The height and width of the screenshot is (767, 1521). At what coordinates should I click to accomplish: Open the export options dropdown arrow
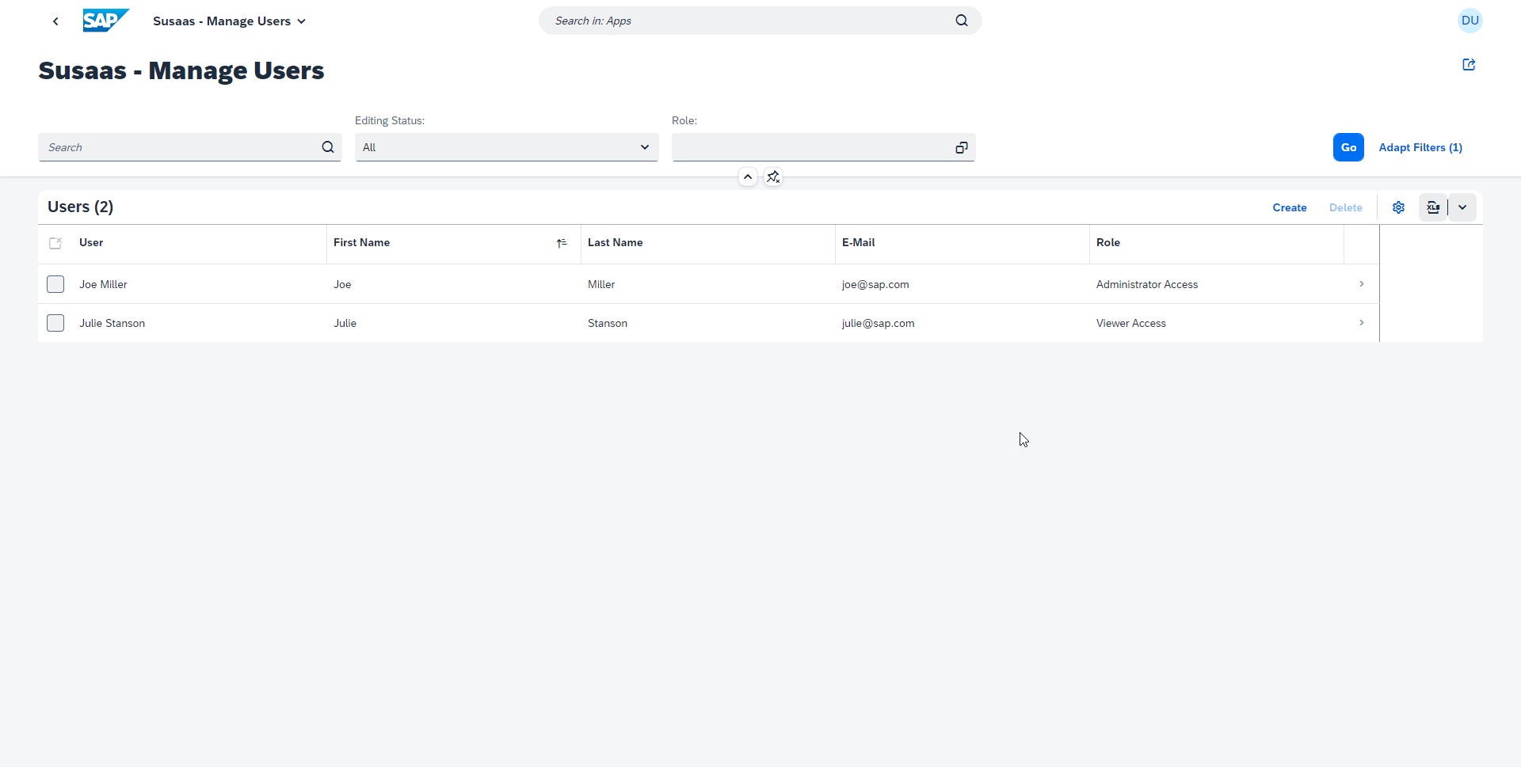click(1462, 207)
